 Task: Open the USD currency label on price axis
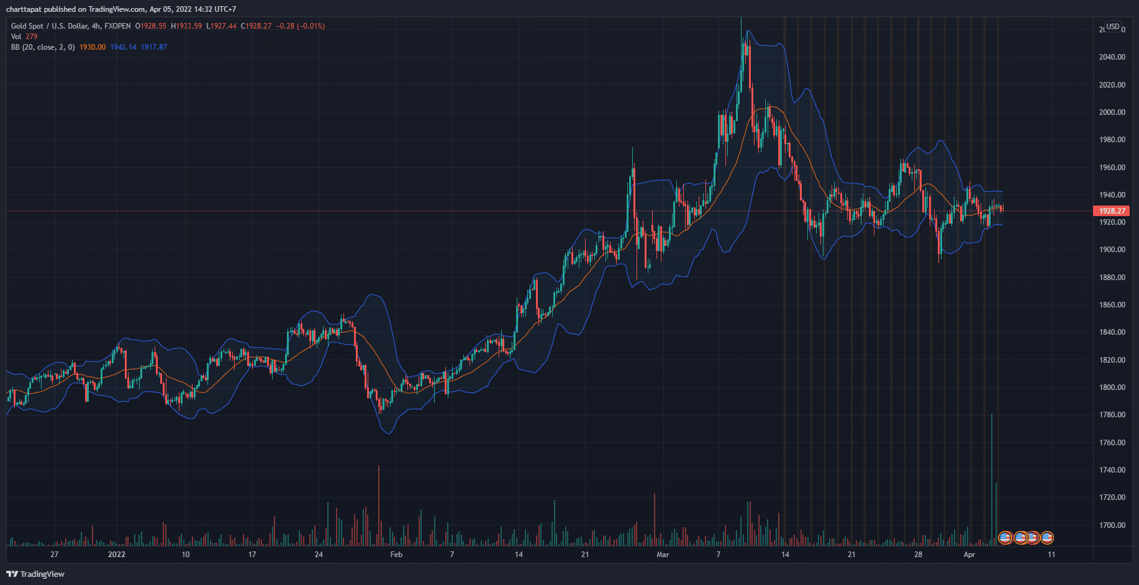point(1113,26)
